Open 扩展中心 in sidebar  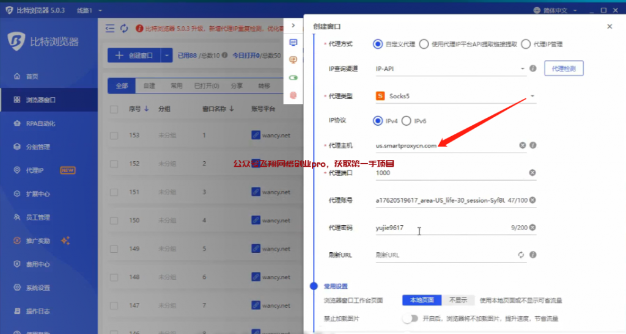38,194
